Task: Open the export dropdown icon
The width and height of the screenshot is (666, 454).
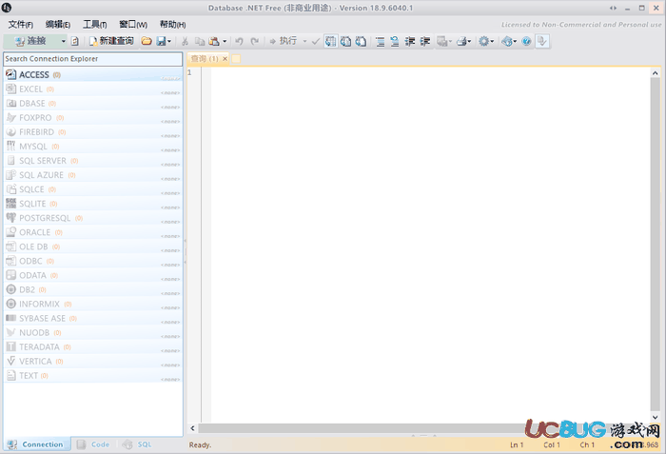Action: click(444, 41)
